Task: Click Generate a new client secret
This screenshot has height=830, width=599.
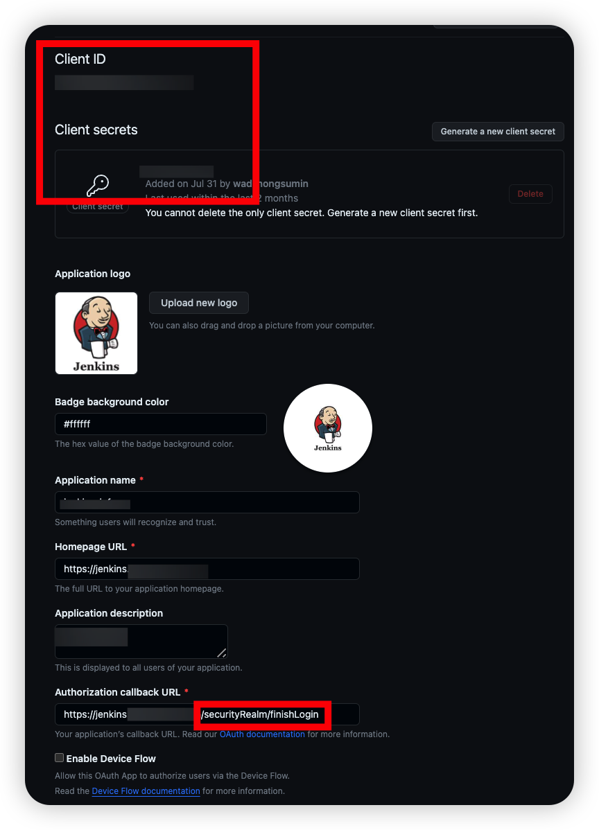Action: click(498, 131)
